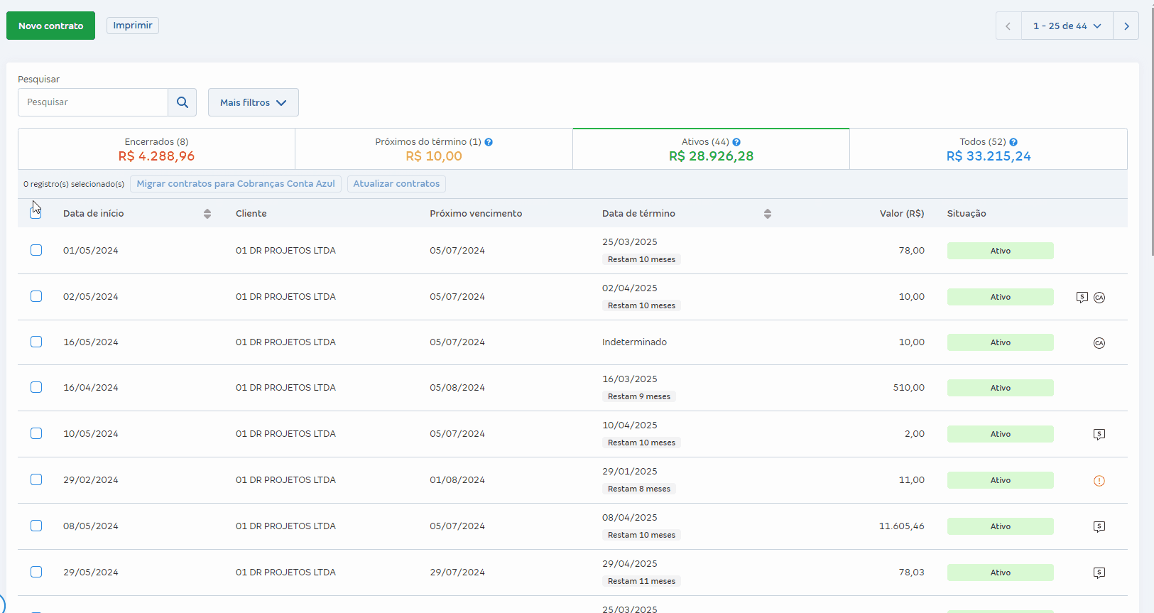Click the CA icon on the 16/05/2024 row
Image resolution: width=1154 pixels, height=613 pixels.
[1099, 343]
